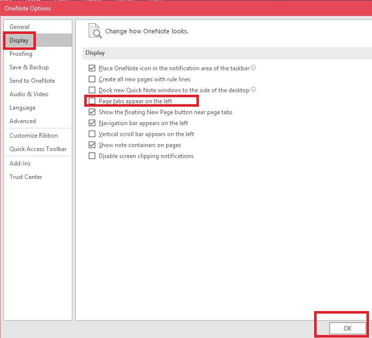The height and width of the screenshot is (338, 372).
Task: Enable Dock new Quick Note windows option
Action: [x=92, y=90]
